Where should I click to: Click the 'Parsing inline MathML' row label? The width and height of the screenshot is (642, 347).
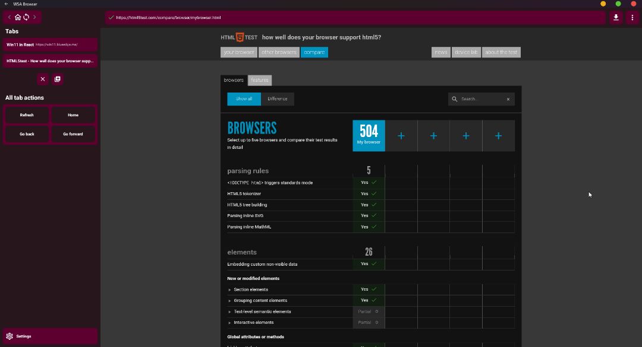coord(249,227)
